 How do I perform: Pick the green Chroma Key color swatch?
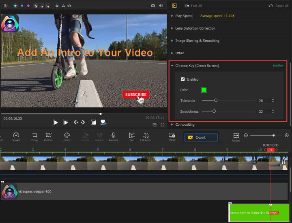[x=204, y=90]
